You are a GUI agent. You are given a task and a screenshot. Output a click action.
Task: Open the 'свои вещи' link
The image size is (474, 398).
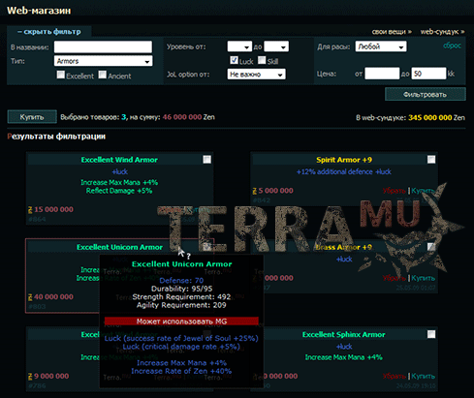(392, 32)
